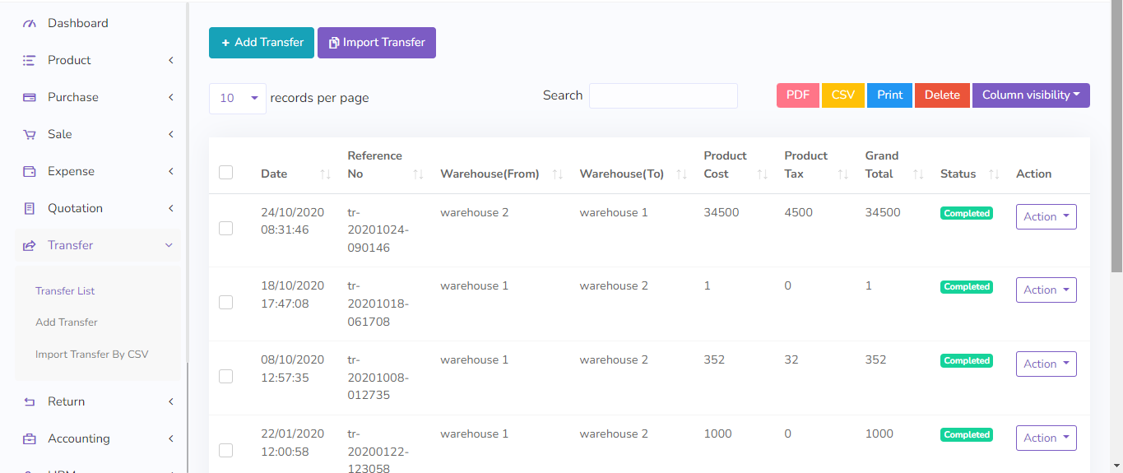The height and width of the screenshot is (473, 1123).
Task: Click the Quotation document icon
Action: click(30, 209)
